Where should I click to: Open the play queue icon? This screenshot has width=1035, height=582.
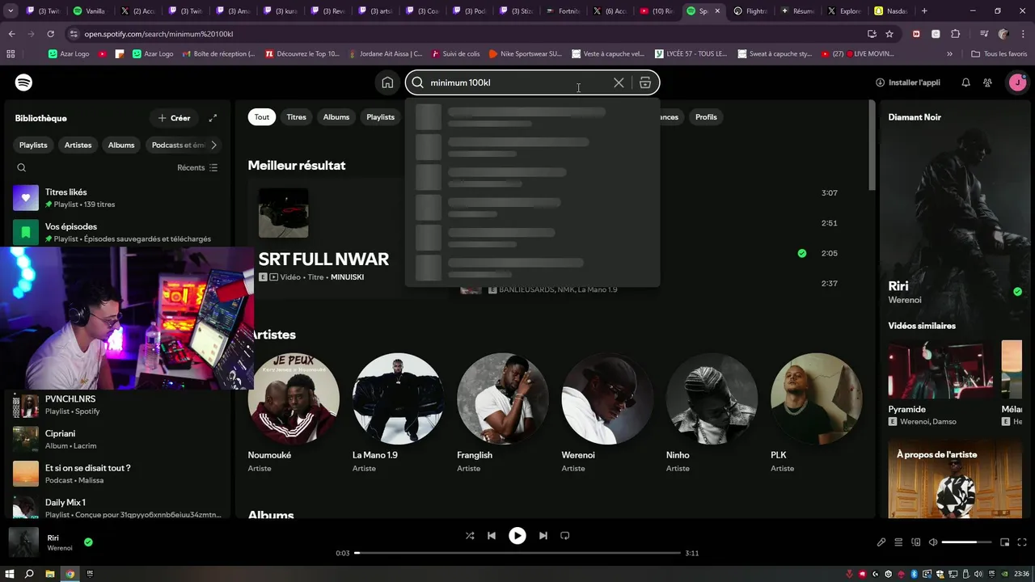coord(898,542)
